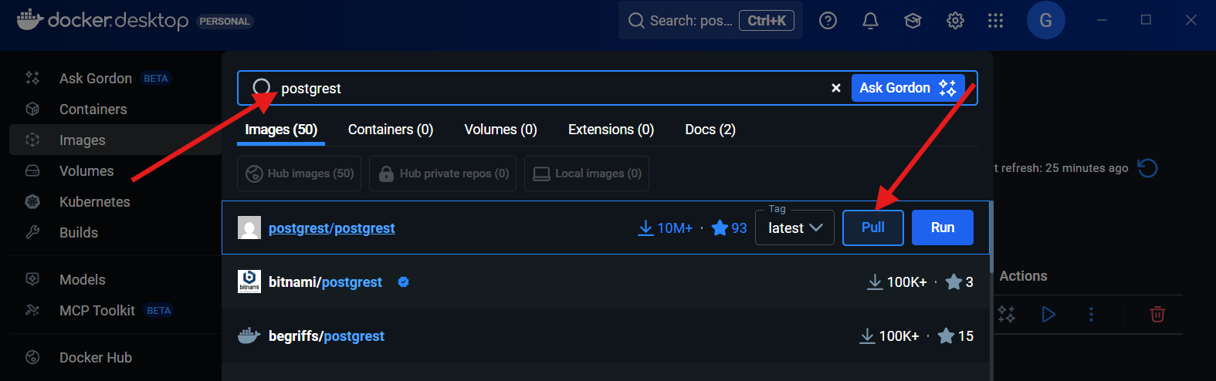Click the Gordon sparkle icon under Actions
1216x381 pixels.
(x=1006, y=314)
